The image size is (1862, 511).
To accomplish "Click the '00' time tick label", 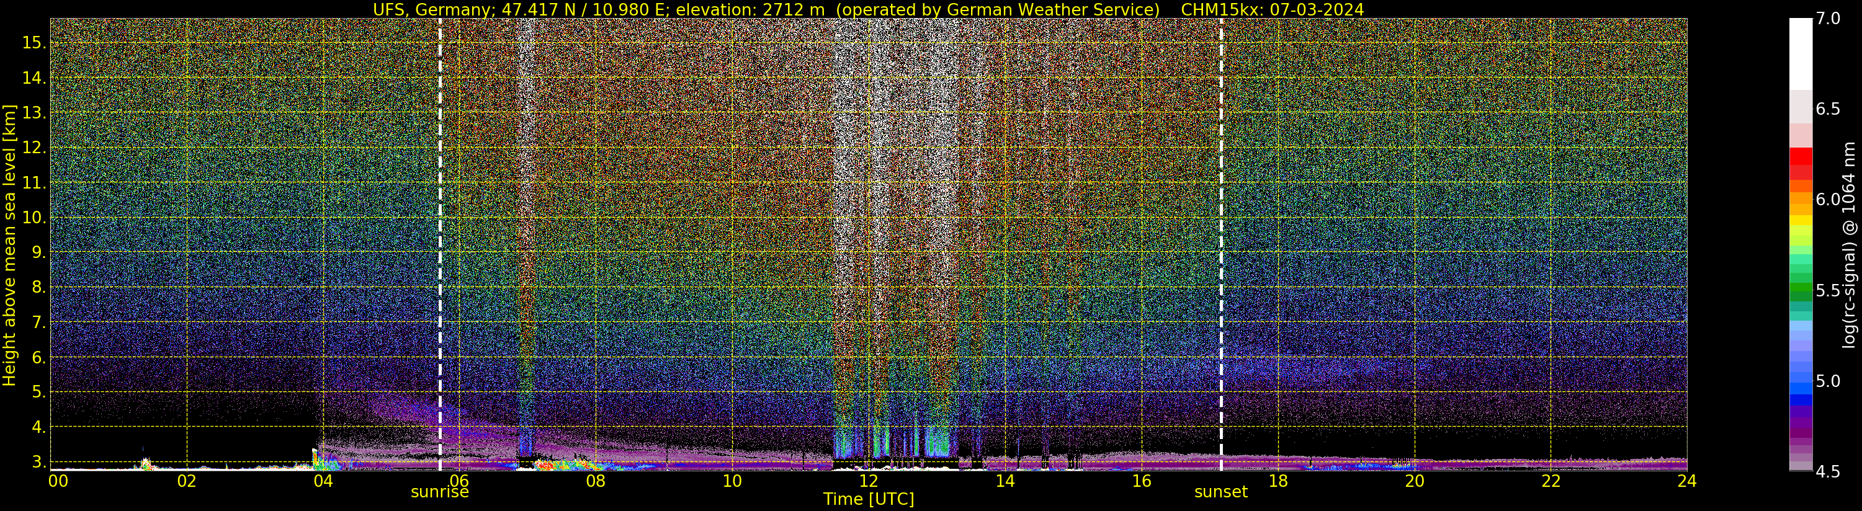I will 58,481.
